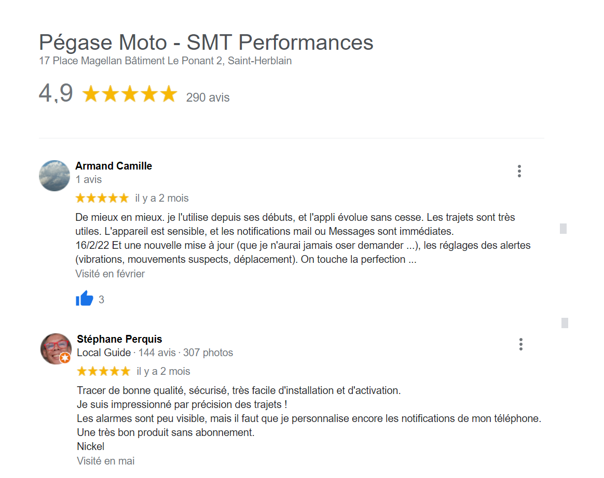Click the 'Visité en février' label
The image size is (604, 478).
(109, 273)
